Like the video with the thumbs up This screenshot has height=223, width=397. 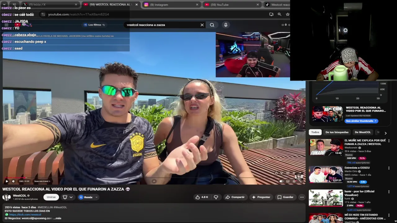pos(201,197)
